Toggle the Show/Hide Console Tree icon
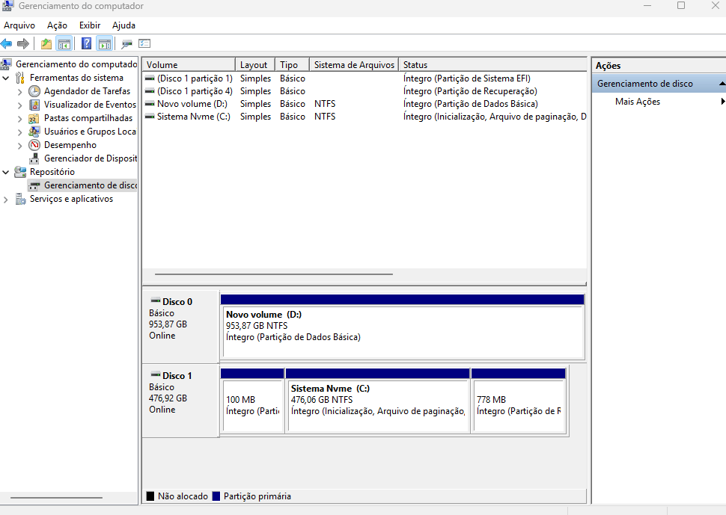The image size is (726, 515). [x=64, y=44]
